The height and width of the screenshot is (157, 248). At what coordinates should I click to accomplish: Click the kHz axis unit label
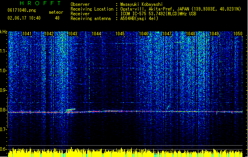[4, 32]
